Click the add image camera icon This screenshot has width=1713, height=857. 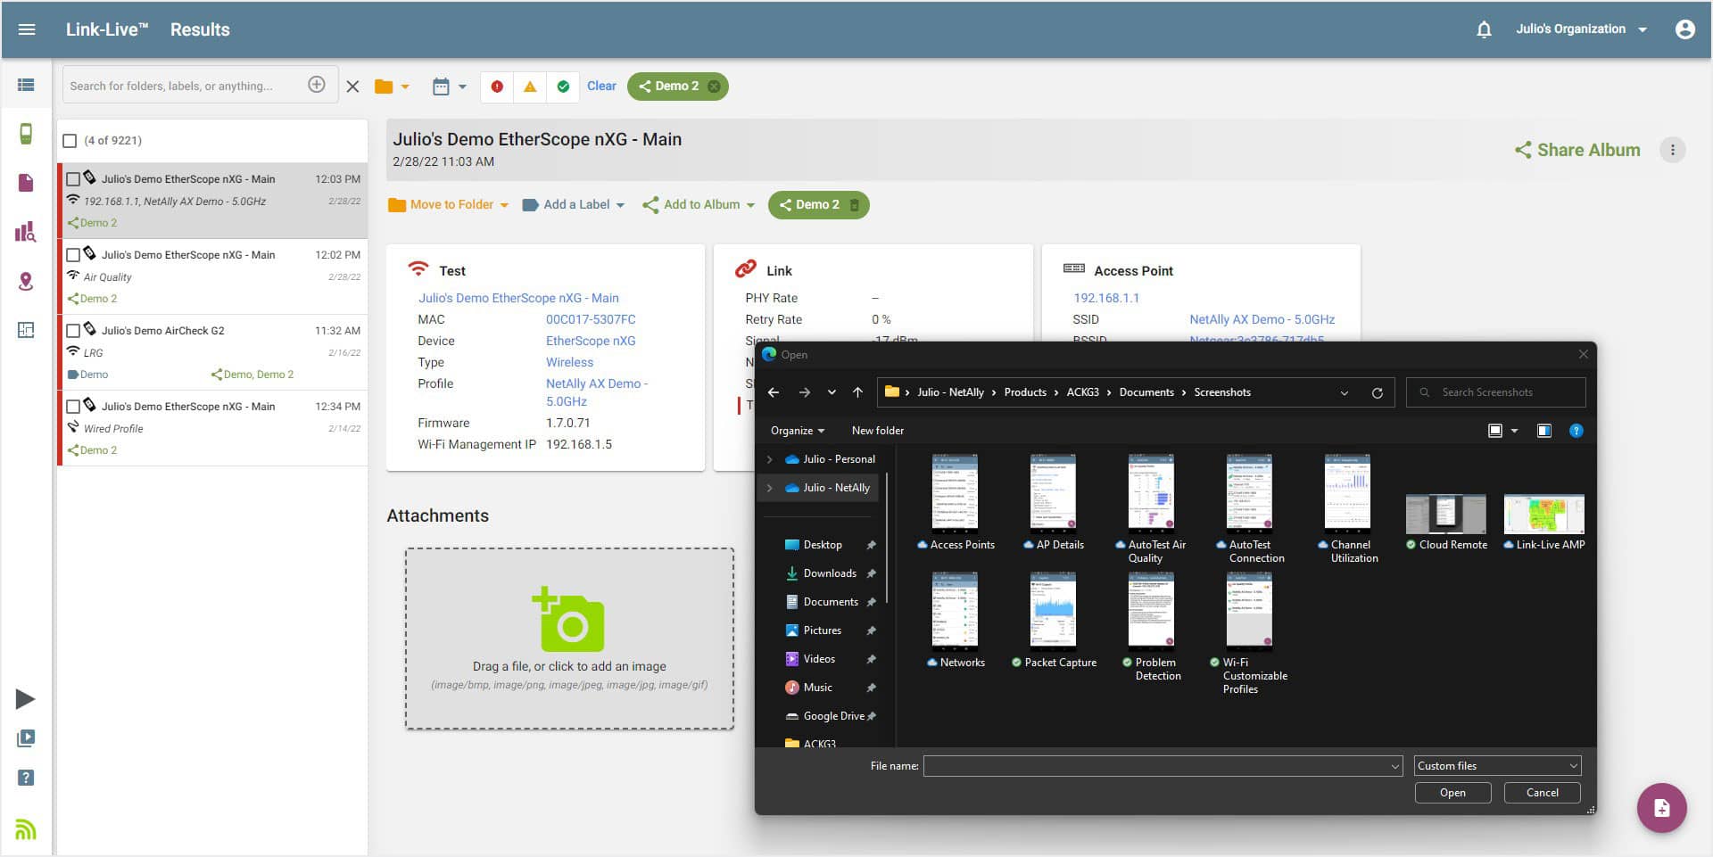tap(569, 619)
